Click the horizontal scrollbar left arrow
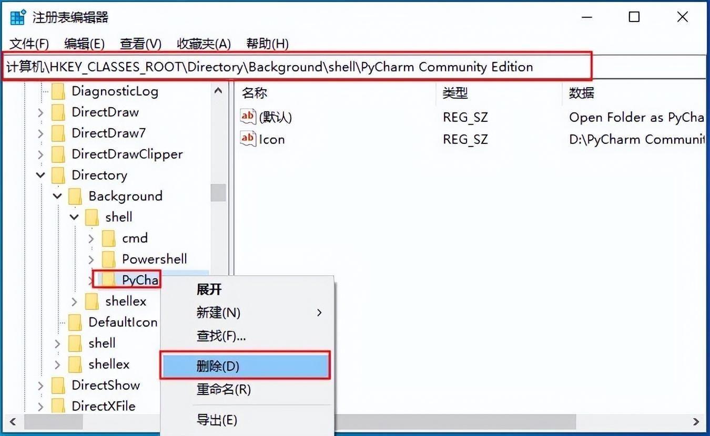 tap(13, 421)
